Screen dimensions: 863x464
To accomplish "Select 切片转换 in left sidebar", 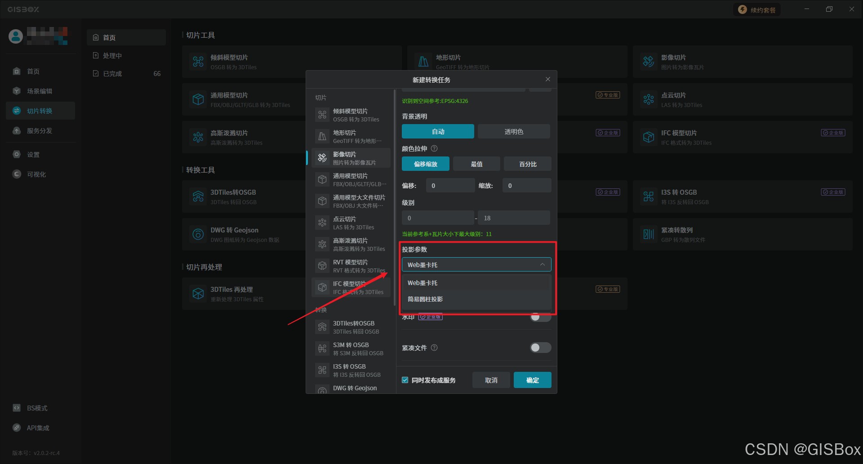I will tap(40, 111).
